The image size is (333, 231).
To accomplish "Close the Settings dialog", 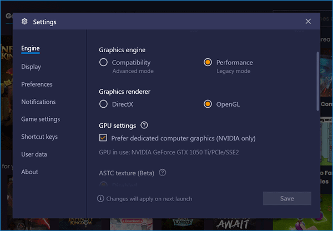I will click(308, 21).
